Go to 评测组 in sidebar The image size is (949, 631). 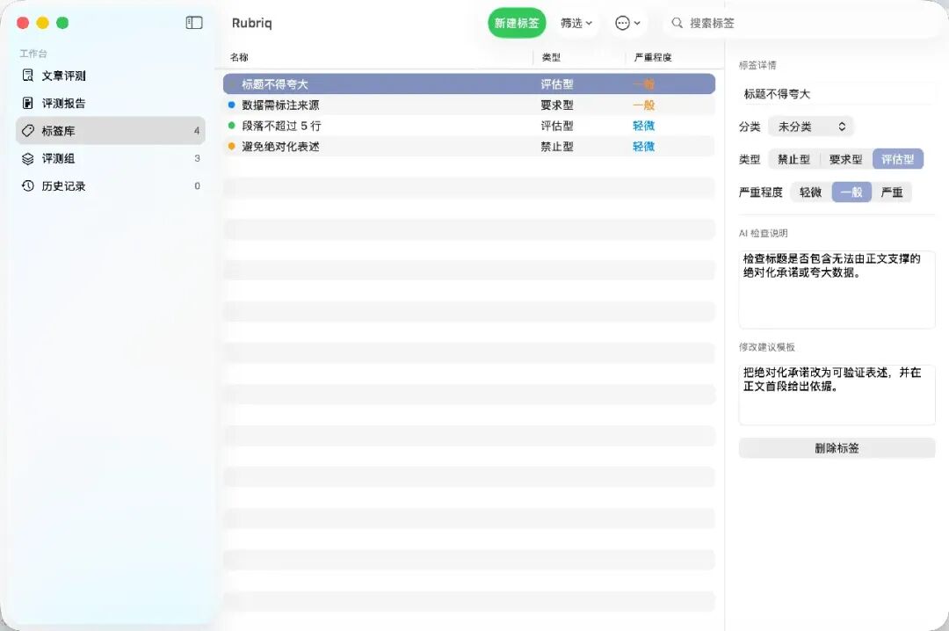(110, 159)
